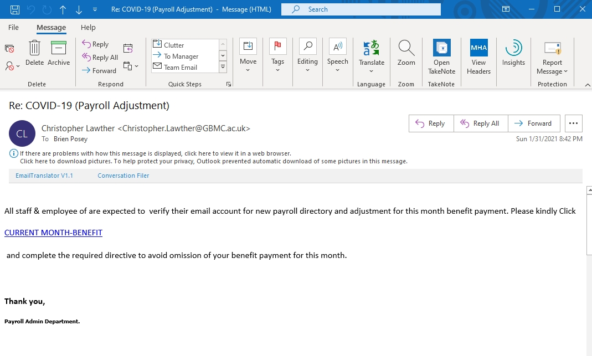Open more actions via the ellipsis menu

click(x=573, y=123)
